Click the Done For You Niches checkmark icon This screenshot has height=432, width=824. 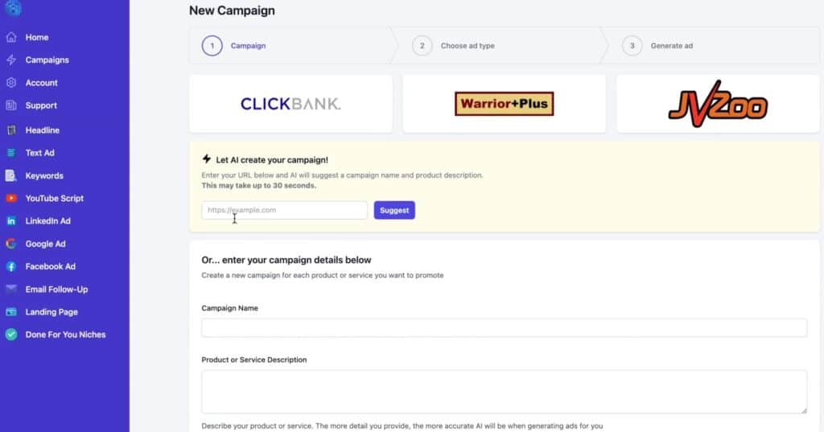point(11,335)
